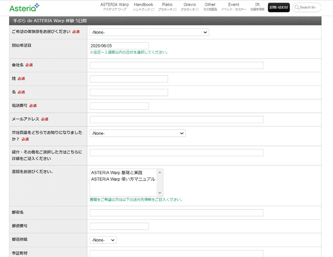This screenshot has width=333, height=257.
Task: Click the Handbook external link icon
Action: [152, 9]
